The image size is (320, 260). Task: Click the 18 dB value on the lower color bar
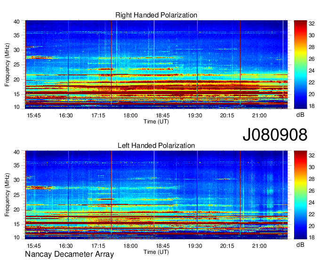312,237
